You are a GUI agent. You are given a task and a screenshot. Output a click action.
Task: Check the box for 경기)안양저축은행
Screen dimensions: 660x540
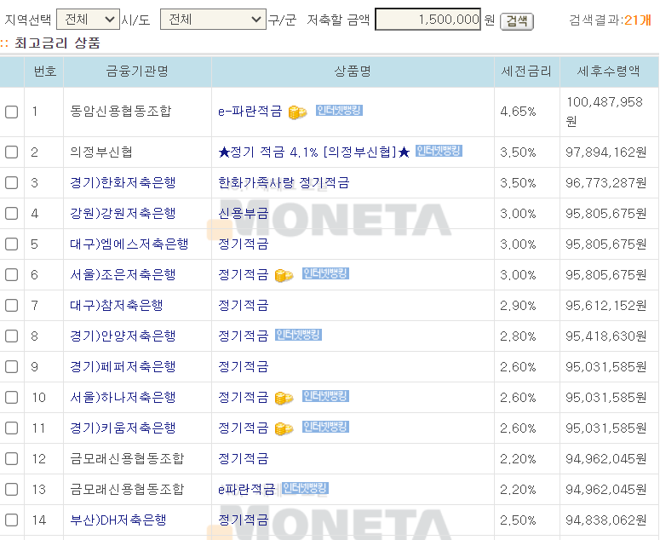click(11, 336)
